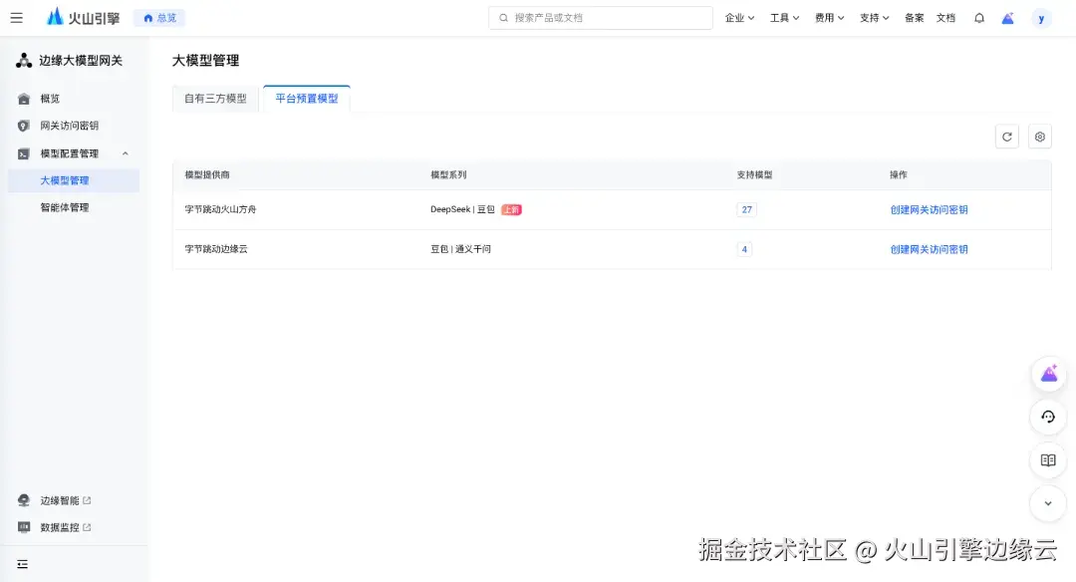Click the 模型系列 column header
1076x582 pixels.
(448, 175)
